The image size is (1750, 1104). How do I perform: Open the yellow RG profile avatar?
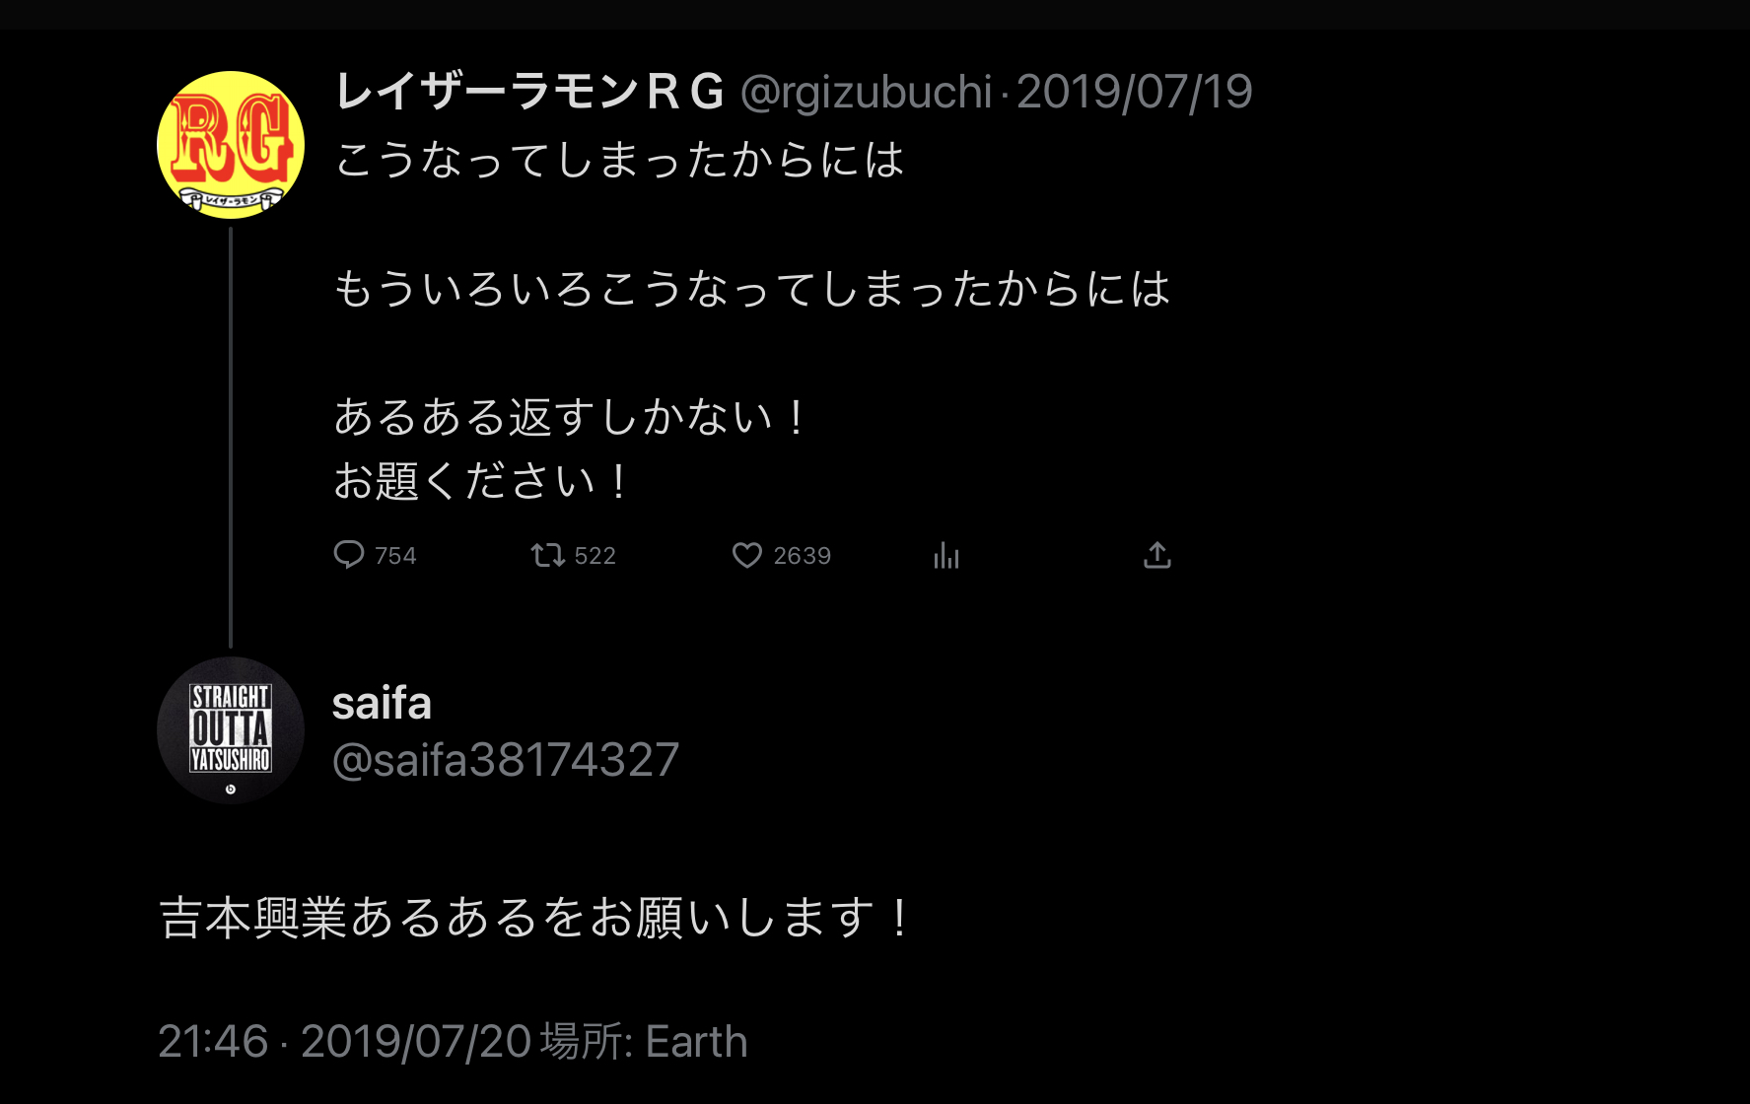231,145
